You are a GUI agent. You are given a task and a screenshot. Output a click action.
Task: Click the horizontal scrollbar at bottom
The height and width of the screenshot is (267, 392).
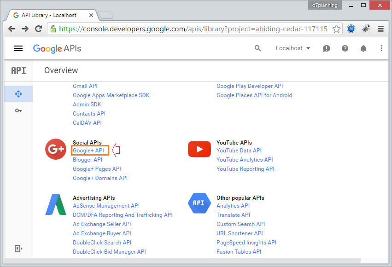(182, 261)
